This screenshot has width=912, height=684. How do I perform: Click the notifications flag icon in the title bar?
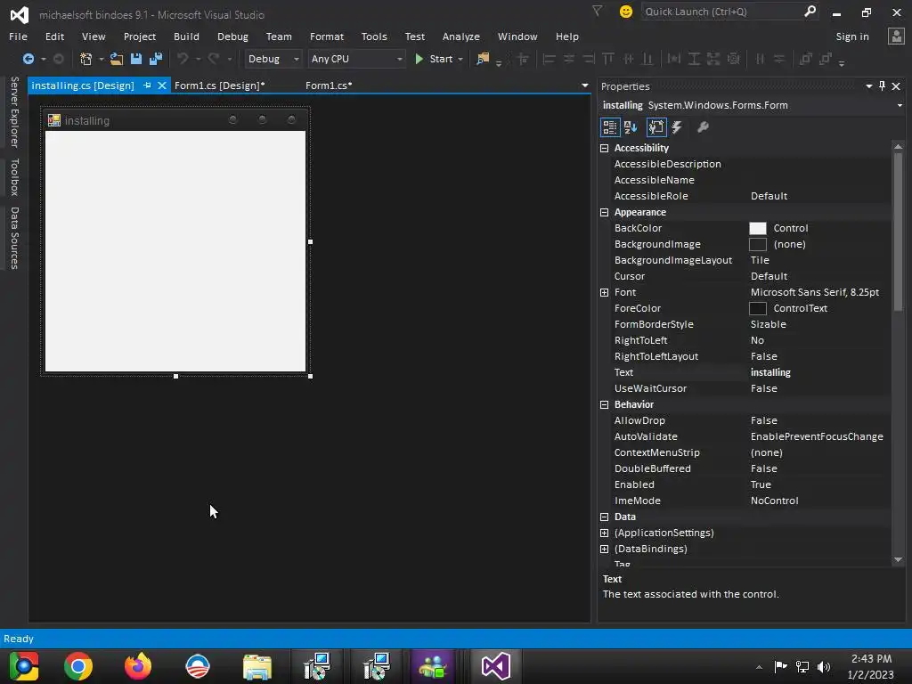pos(597,11)
